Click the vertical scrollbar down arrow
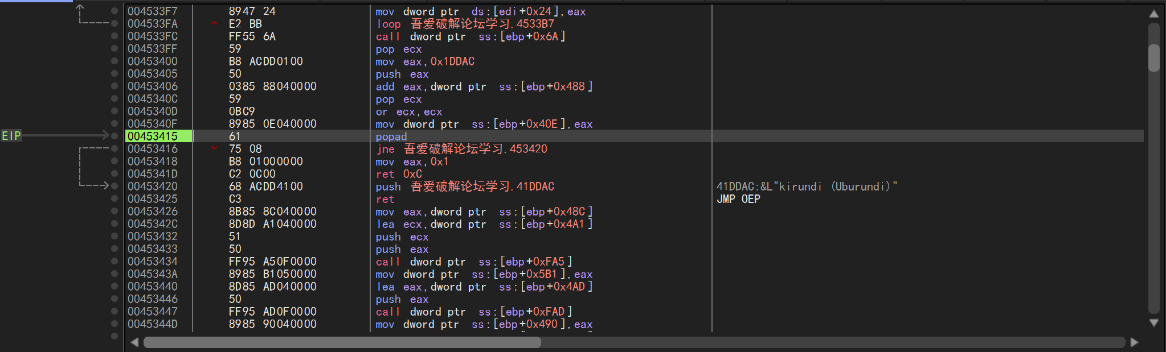 1154,323
